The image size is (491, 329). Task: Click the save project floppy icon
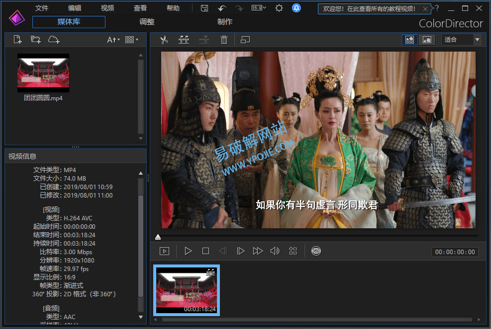(204, 8)
